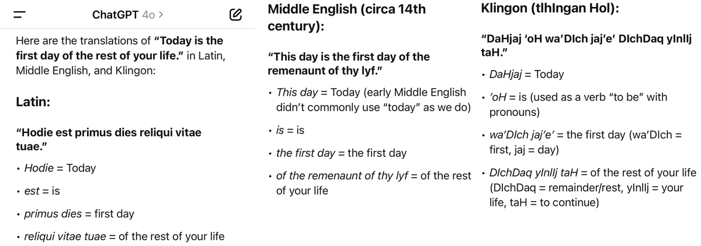Image resolution: width=701 pixels, height=246 pixels.
Task: Select the Latin heading
Action: point(33,101)
